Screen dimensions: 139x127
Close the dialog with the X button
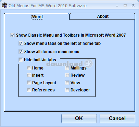tap(133, 5)
